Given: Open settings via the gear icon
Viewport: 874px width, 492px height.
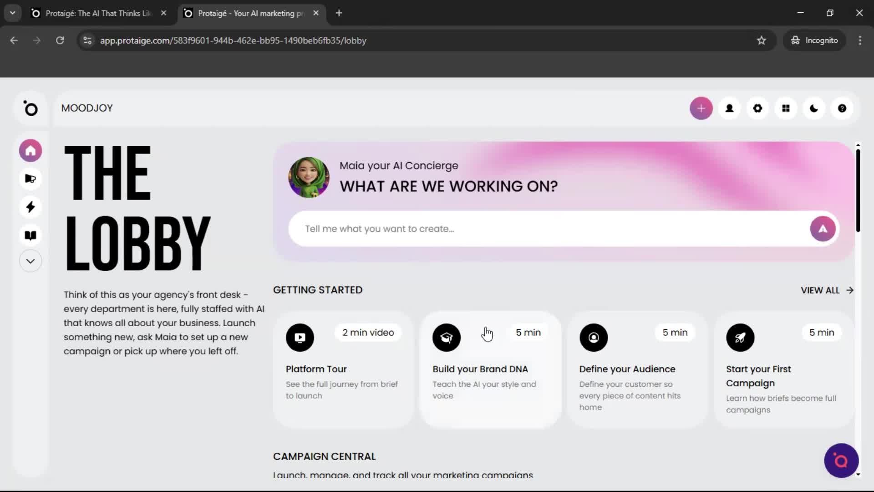Looking at the screenshot, I should tap(757, 108).
